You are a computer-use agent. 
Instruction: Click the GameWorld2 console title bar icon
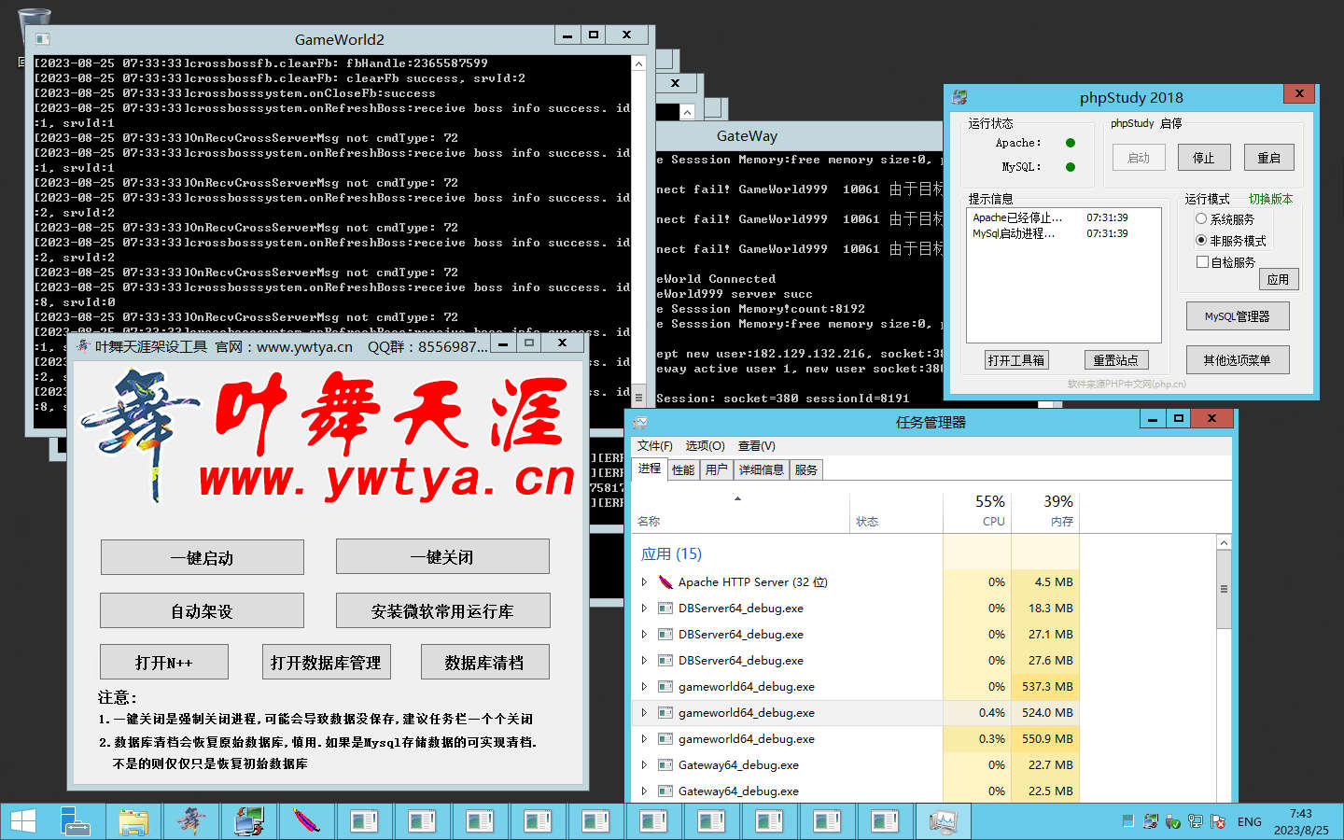(42, 39)
